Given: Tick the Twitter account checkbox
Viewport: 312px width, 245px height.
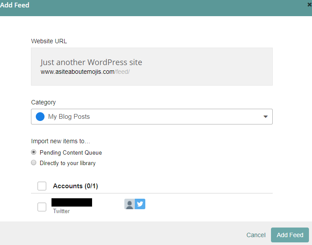Looking at the screenshot, I should tap(42, 207).
